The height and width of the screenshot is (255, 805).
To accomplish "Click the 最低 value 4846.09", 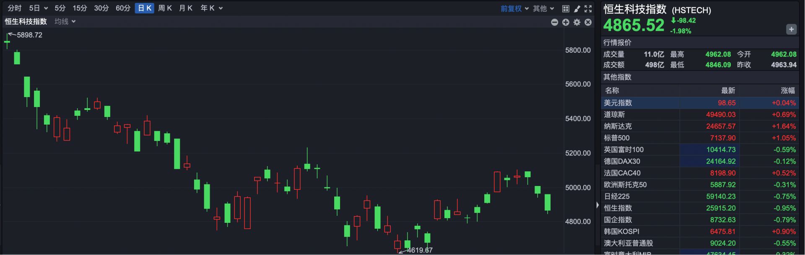I will pyautogui.click(x=718, y=65).
